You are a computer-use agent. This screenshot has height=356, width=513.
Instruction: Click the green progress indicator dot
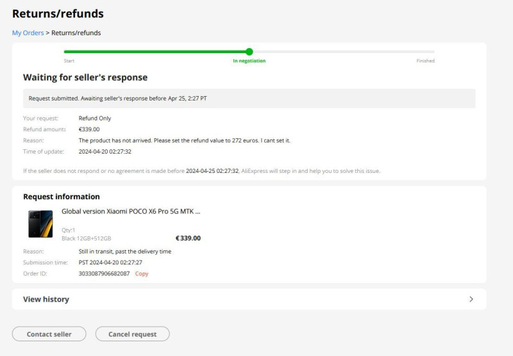pos(249,52)
